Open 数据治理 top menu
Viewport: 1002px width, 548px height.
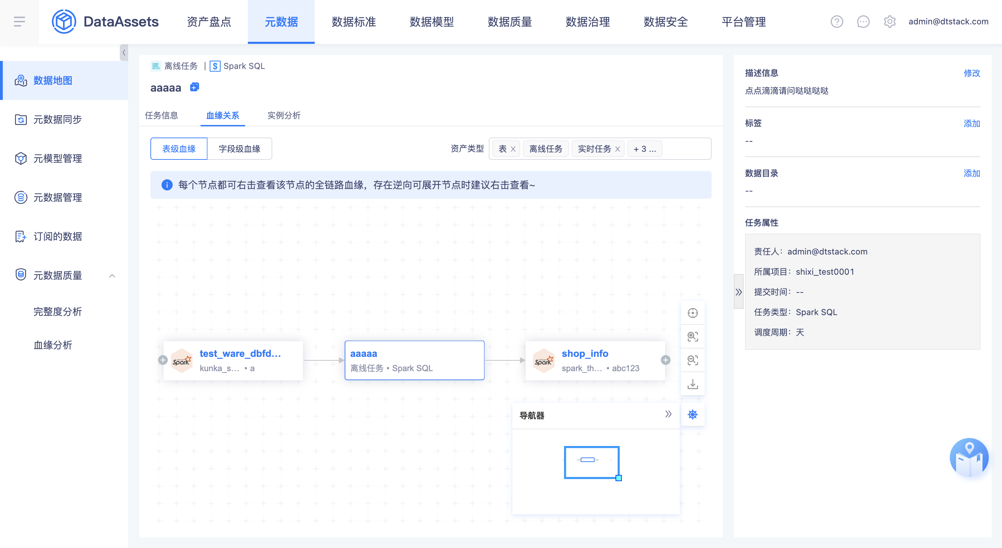[x=587, y=22]
